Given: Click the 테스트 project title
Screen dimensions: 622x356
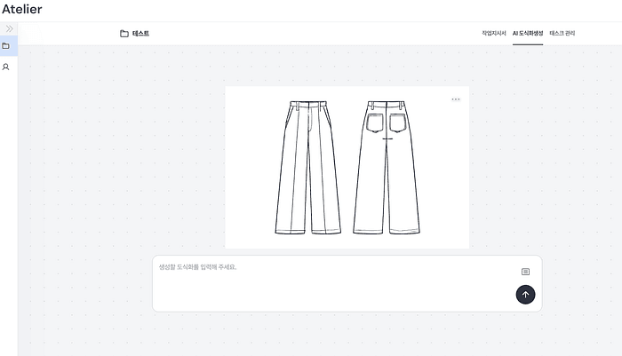Looking at the screenshot, I should [x=140, y=34].
